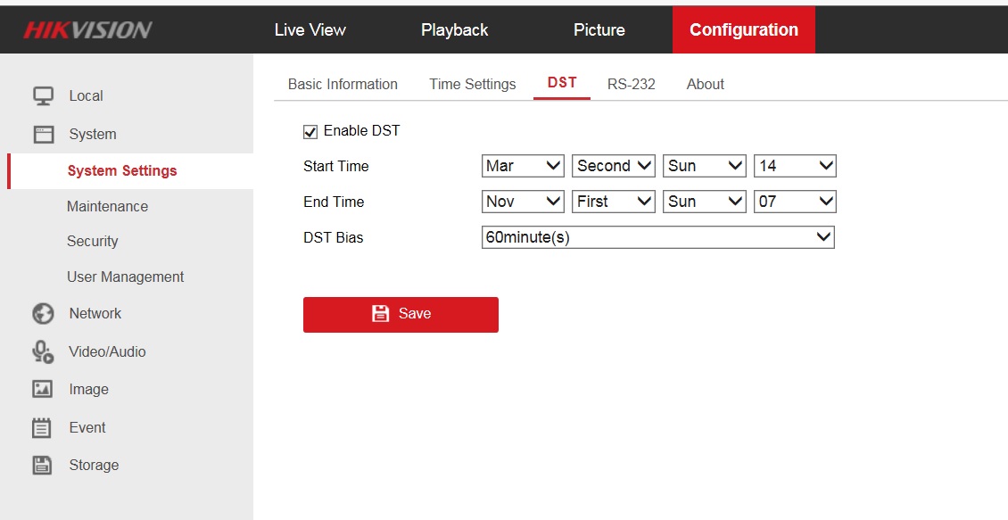1008x520 pixels.
Task: Uncheck the Enable DST checkbox
Action: (x=310, y=132)
